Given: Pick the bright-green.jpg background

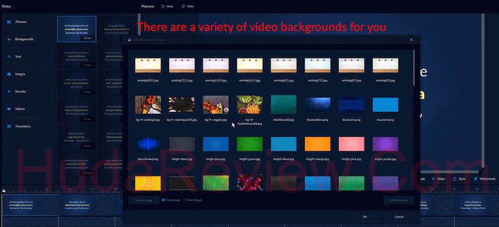Looking at the screenshot, I should (250, 144).
